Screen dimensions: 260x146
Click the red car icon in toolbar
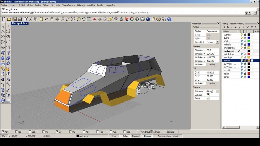click(94, 19)
